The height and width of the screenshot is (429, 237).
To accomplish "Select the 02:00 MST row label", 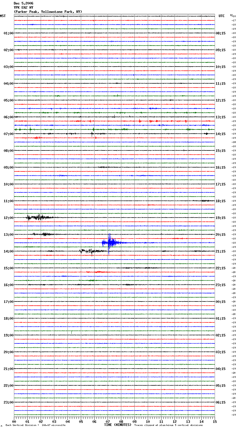I will pyautogui.click(x=9, y=50).
